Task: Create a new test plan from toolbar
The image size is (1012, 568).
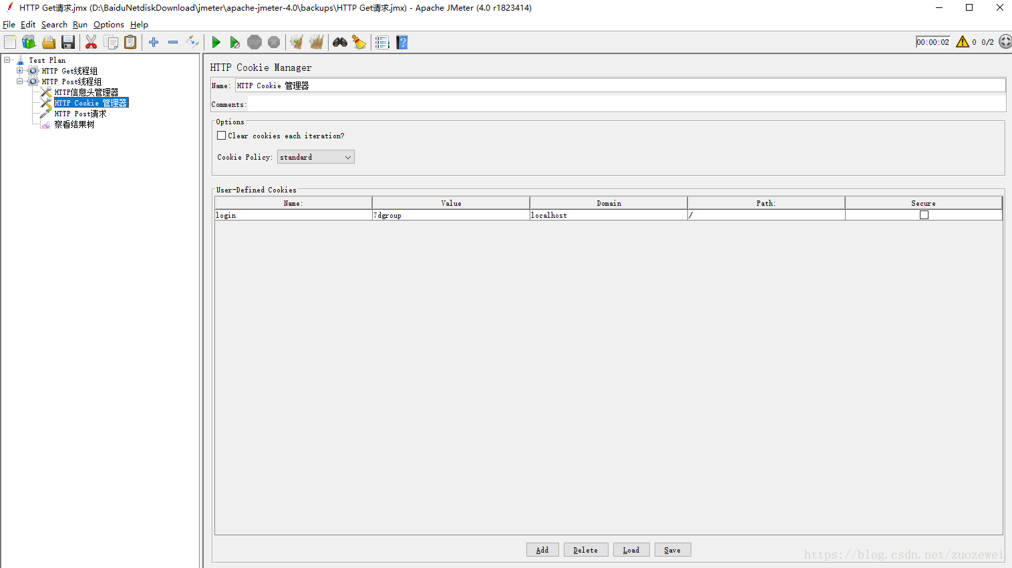Action: [x=10, y=42]
